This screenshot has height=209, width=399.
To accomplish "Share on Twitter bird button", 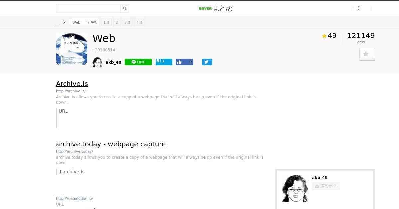I will coord(207,62).
